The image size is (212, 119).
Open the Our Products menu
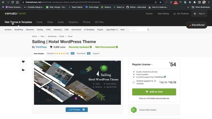click(181, 14)
